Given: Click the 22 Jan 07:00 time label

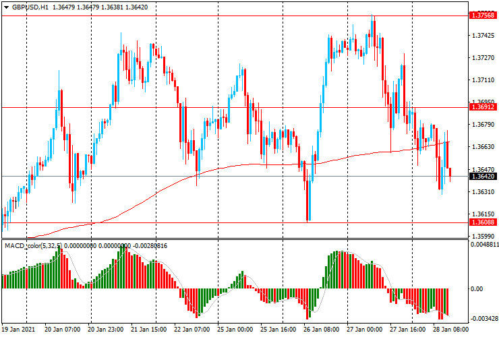Looking at the screenshot, I should click(x=192, y=329).
